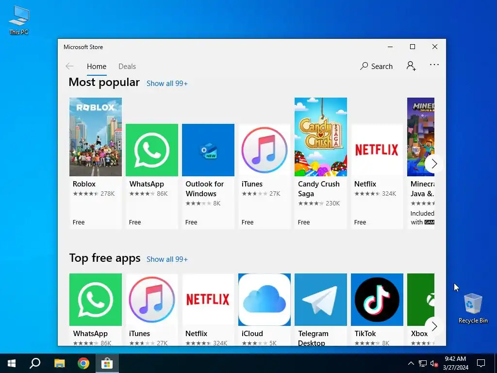The image size is (497, 373).
Task: Open WhatsApp icon in Top free apps
Action: click(96, 299)
